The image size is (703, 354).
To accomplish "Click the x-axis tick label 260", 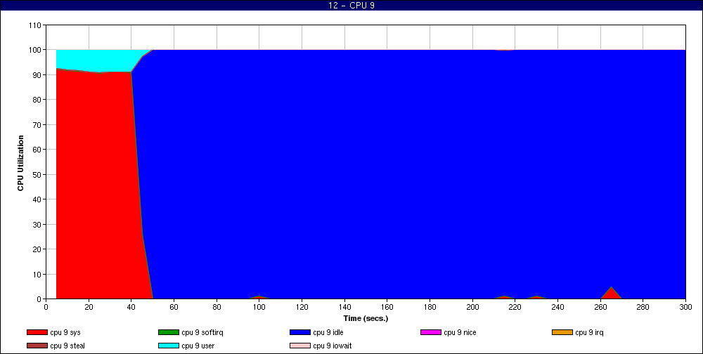I will point(600,307).
